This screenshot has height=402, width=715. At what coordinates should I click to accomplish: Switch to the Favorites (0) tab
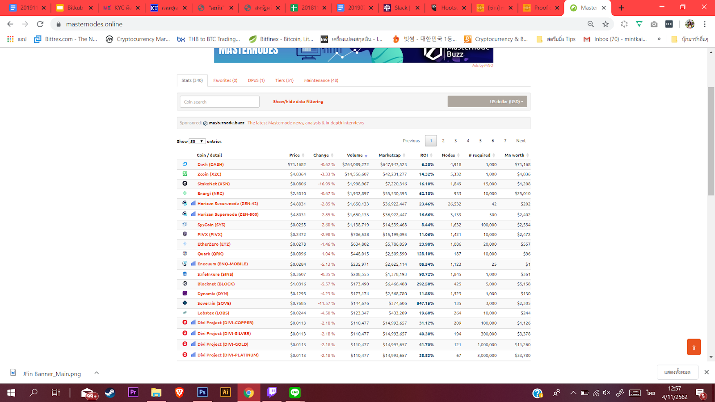coord(225,80)
